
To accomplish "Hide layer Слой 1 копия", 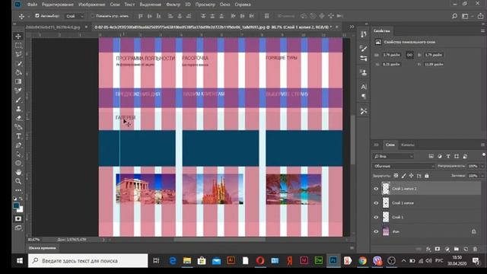I will (376, 203).
